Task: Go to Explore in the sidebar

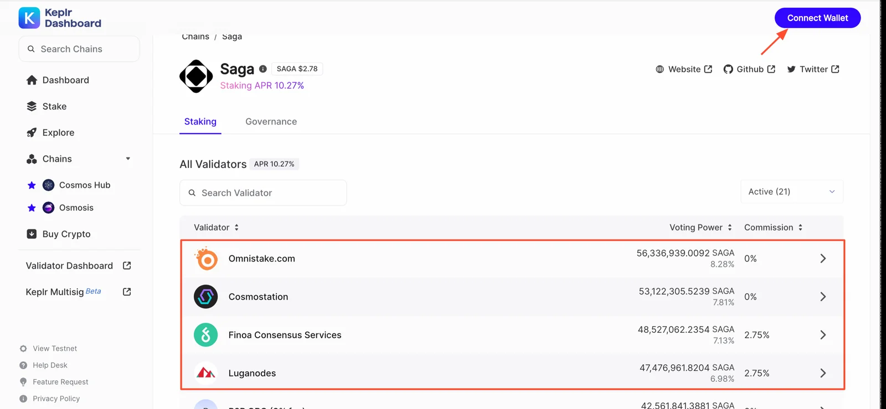Action: (x=50, y=133)
